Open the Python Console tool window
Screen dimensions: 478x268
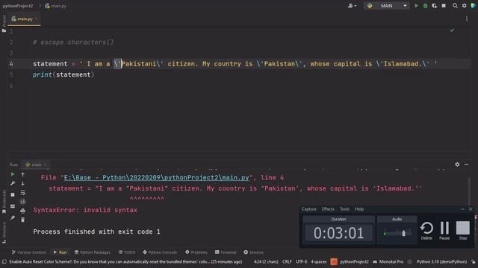coord(160,252)
